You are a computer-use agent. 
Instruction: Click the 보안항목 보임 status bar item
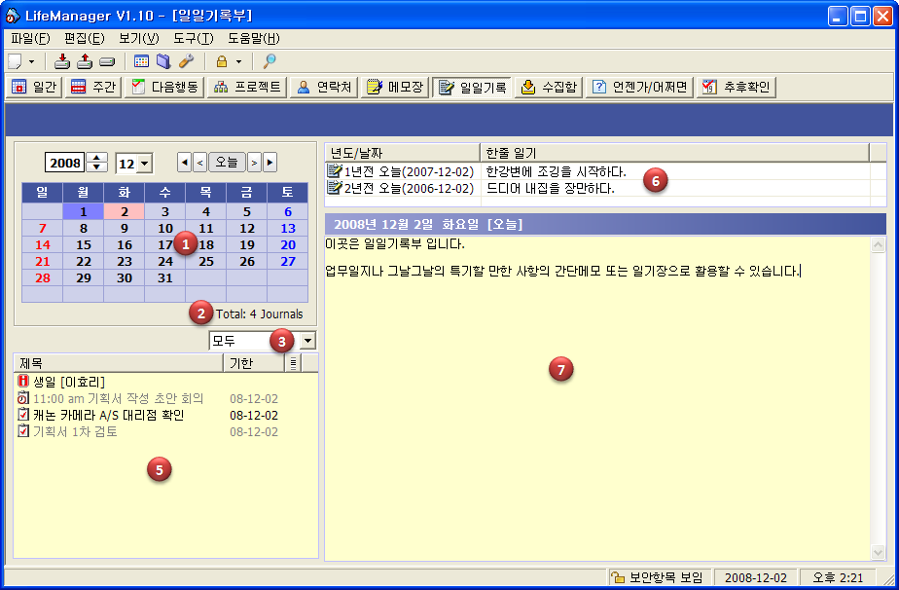pyautogui.click(x=658, y=577)
